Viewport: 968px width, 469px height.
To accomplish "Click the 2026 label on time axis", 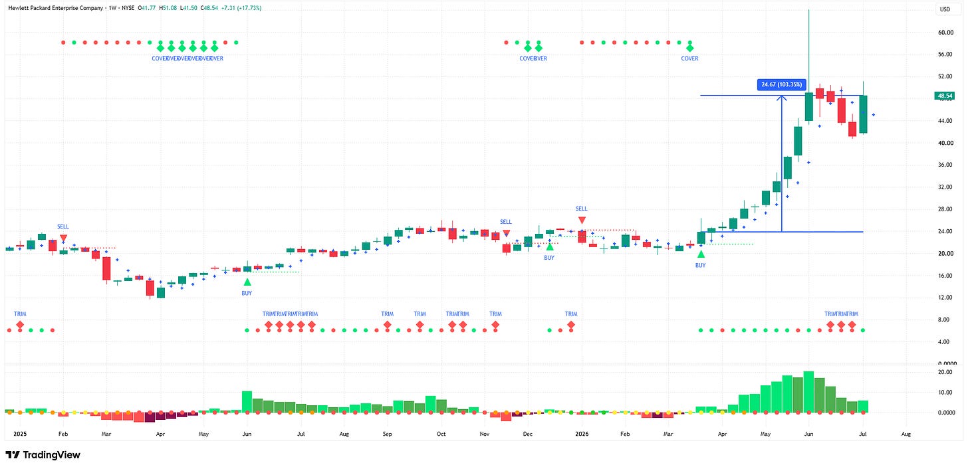I will (x=582, y=432).
